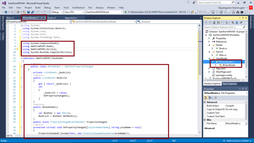Image resolution: width=254 pixels, height=143 pixels.
Task: Click the Save file toolbar icon
Action: (x=29, y=12)
